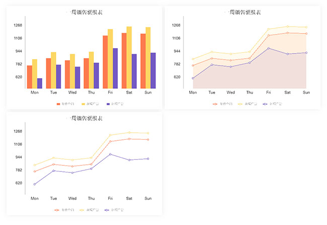Toggle orange series legend in bar chart
The image size is (327, 225).
pyautogui.click(x=57, y=104)
